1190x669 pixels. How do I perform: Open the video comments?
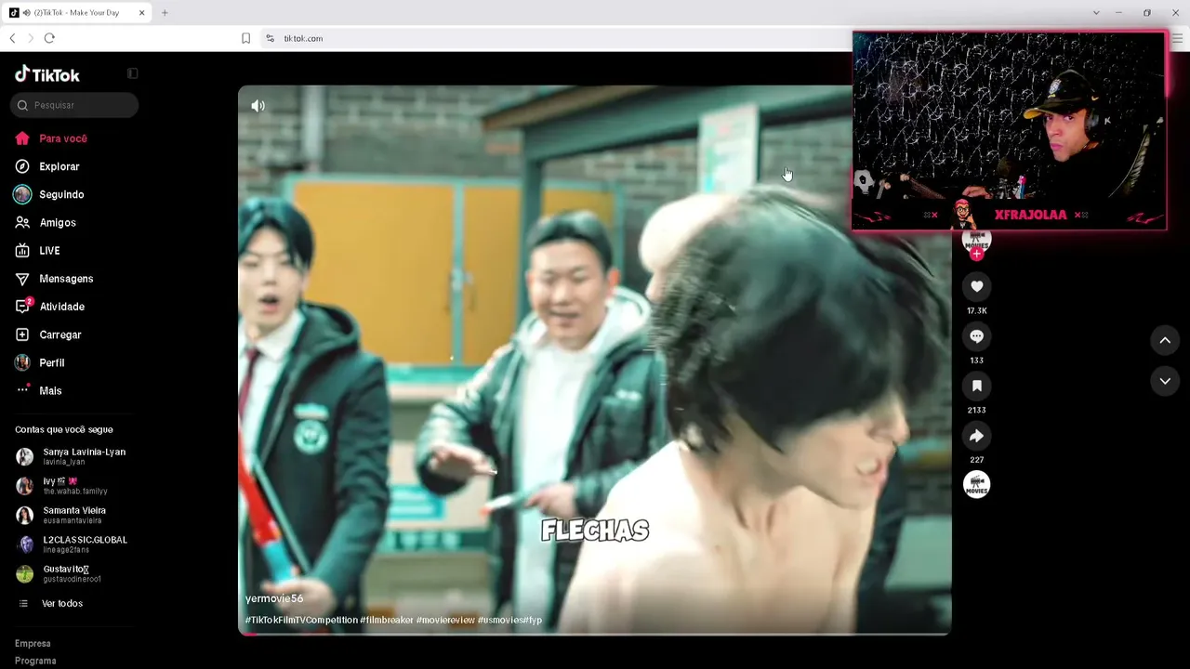pos(976,336)
